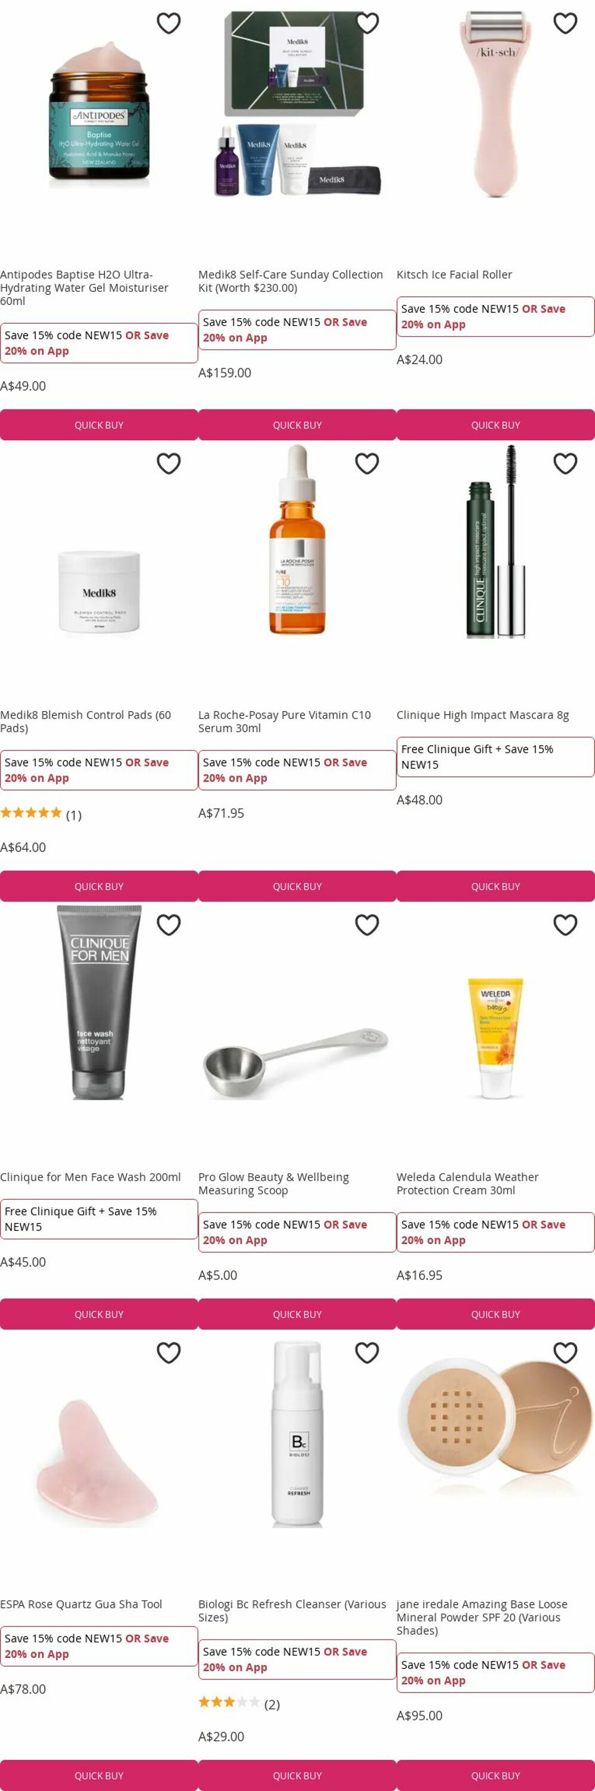Open Kitsch Ice Facial Roller product link
Image resolution: width=595 pixels, height=1791 pixels.
(x=454, y=275)
